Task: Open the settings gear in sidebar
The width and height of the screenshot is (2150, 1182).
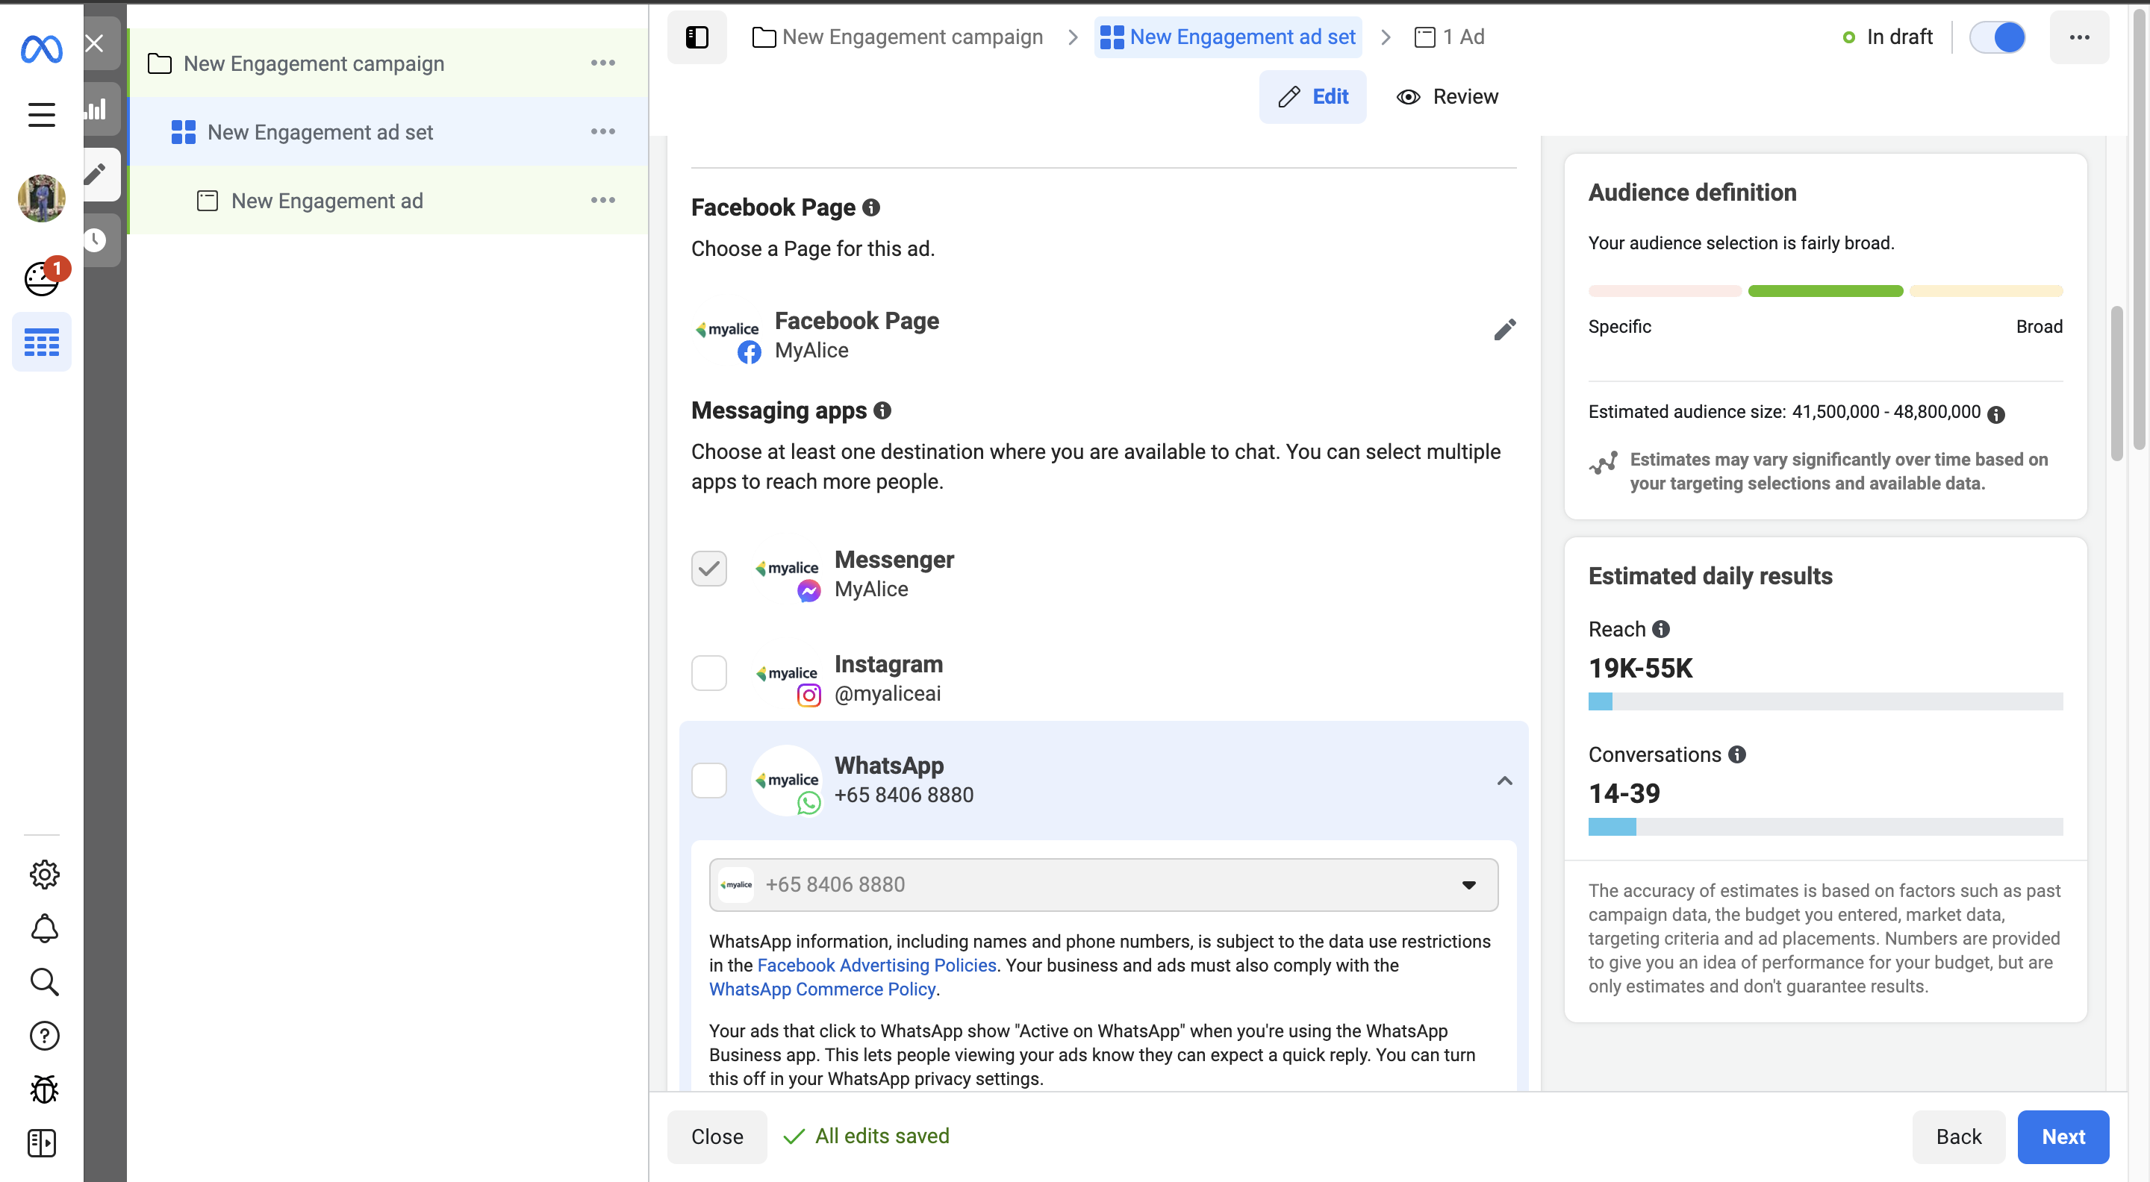Action: (x=43, y=873)
